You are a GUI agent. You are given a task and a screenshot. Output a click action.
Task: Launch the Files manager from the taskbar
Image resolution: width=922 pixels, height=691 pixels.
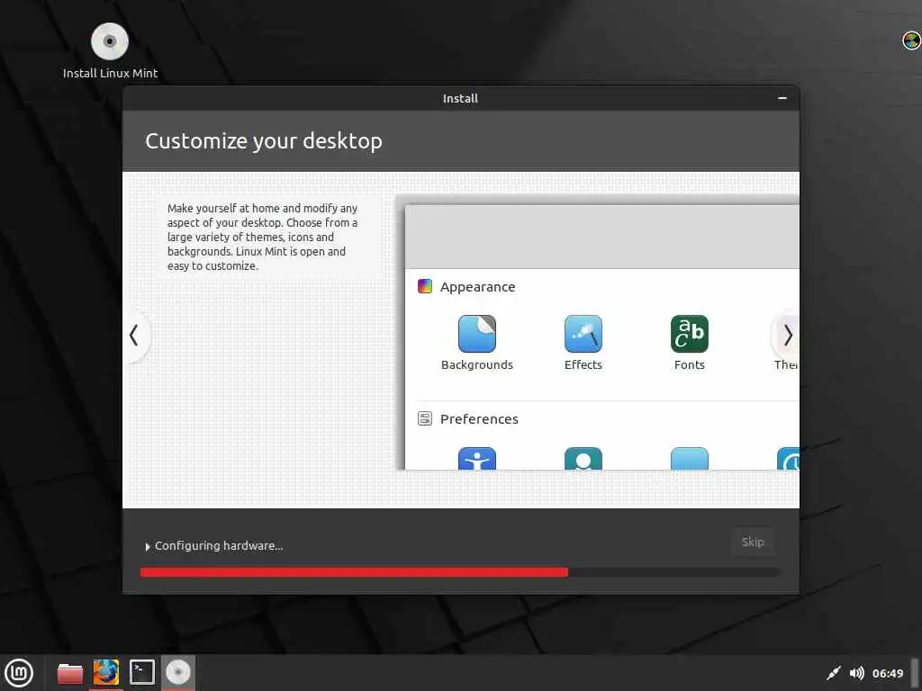[x=70, y=673]
